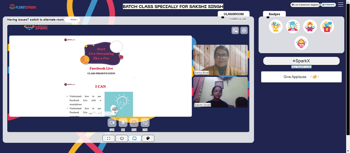Screen dimensions: 350x153
Task: Click Give Applause button
Action: pyautogui.click(x=301, y=77)
